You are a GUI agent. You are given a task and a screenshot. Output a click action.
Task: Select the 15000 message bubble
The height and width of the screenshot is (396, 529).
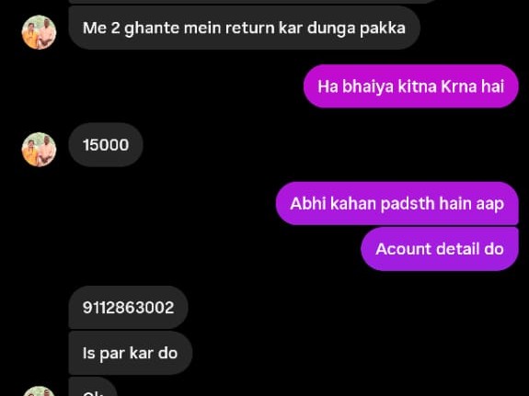106,145
